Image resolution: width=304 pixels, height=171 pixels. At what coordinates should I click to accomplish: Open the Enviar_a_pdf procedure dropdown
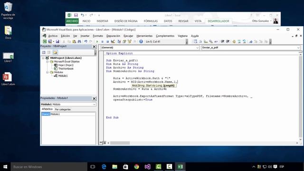(x=298, y=47)
